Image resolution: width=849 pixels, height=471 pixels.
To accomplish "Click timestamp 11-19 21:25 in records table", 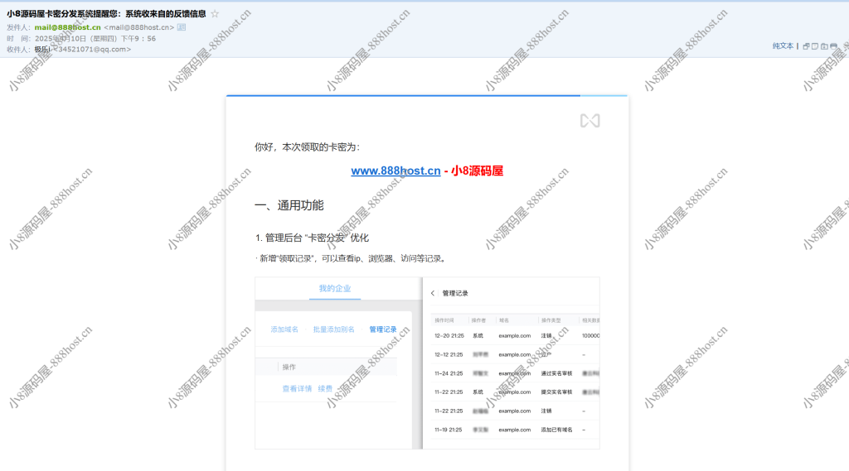I will (448, 430).
